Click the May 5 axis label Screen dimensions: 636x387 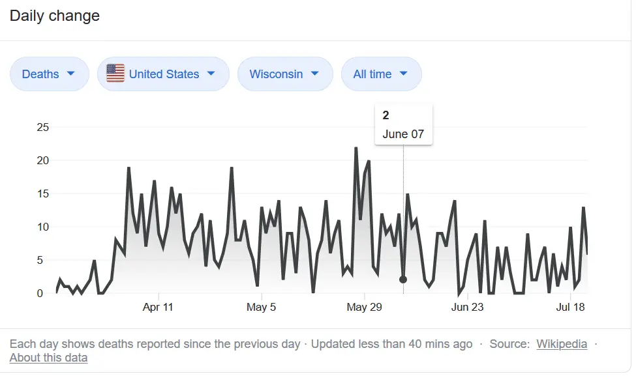pyautogui.click(x=261, y=307)
